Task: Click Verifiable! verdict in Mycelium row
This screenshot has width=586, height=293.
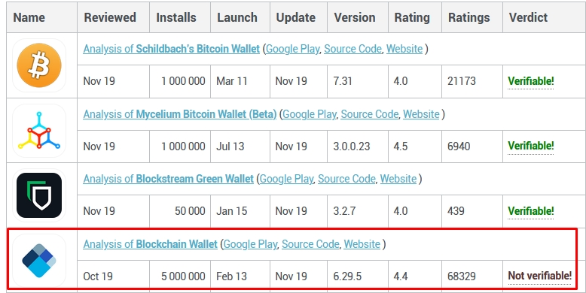Action: click(x=531, y=146)
